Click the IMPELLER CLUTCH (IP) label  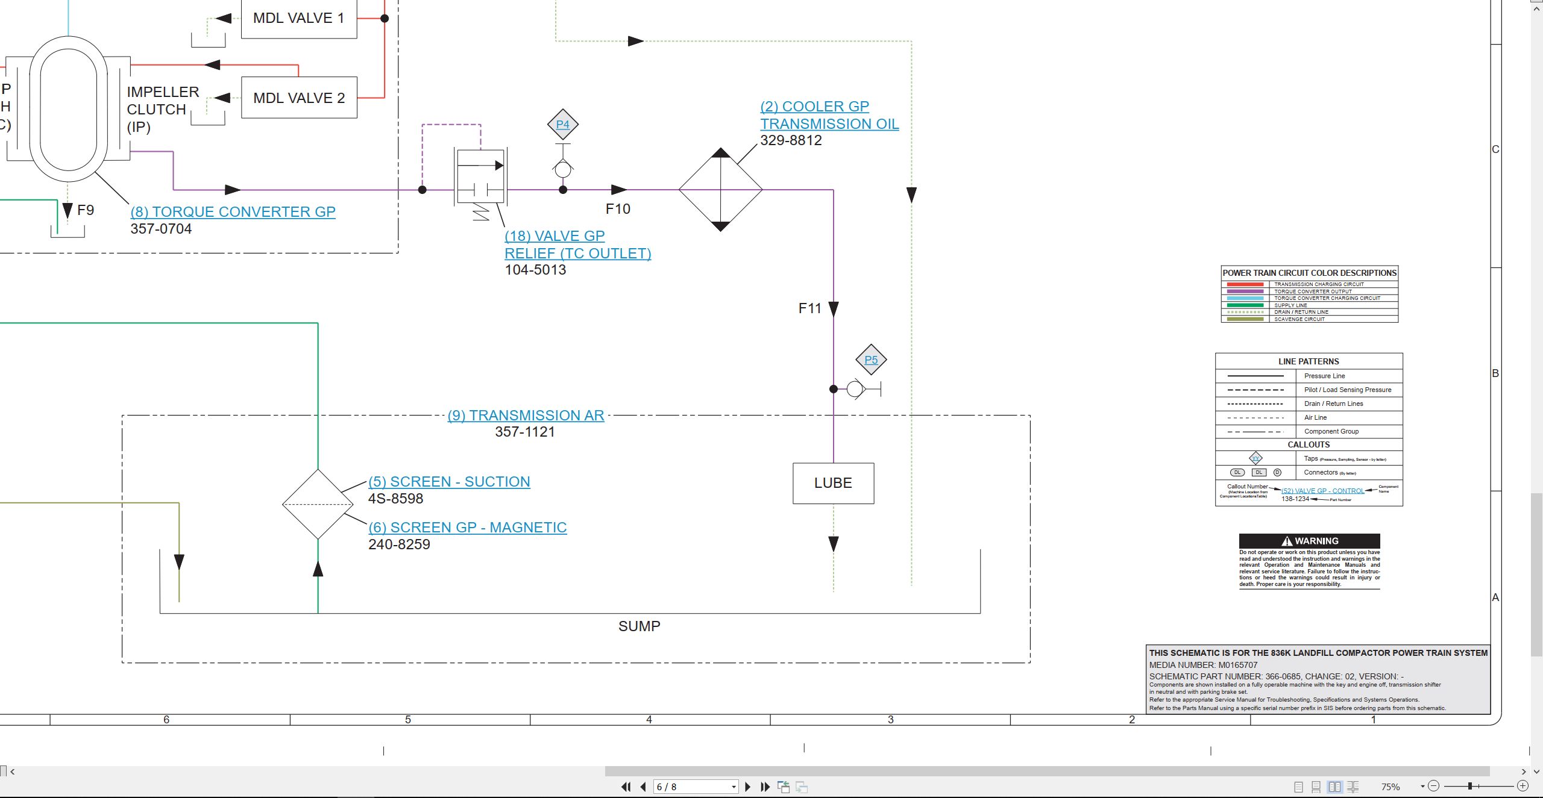[x=163, y=110]
